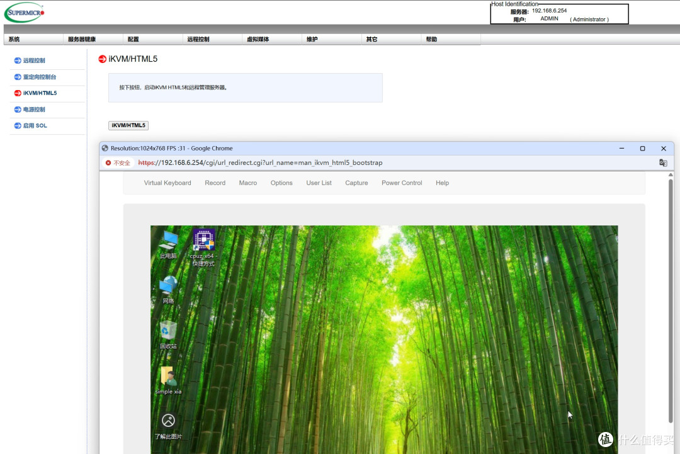Click the blue arrow icon beside 启用 SOL
The height and width of the screenshot is (454, 680).
pyautogui.click(x=18, y=126)
